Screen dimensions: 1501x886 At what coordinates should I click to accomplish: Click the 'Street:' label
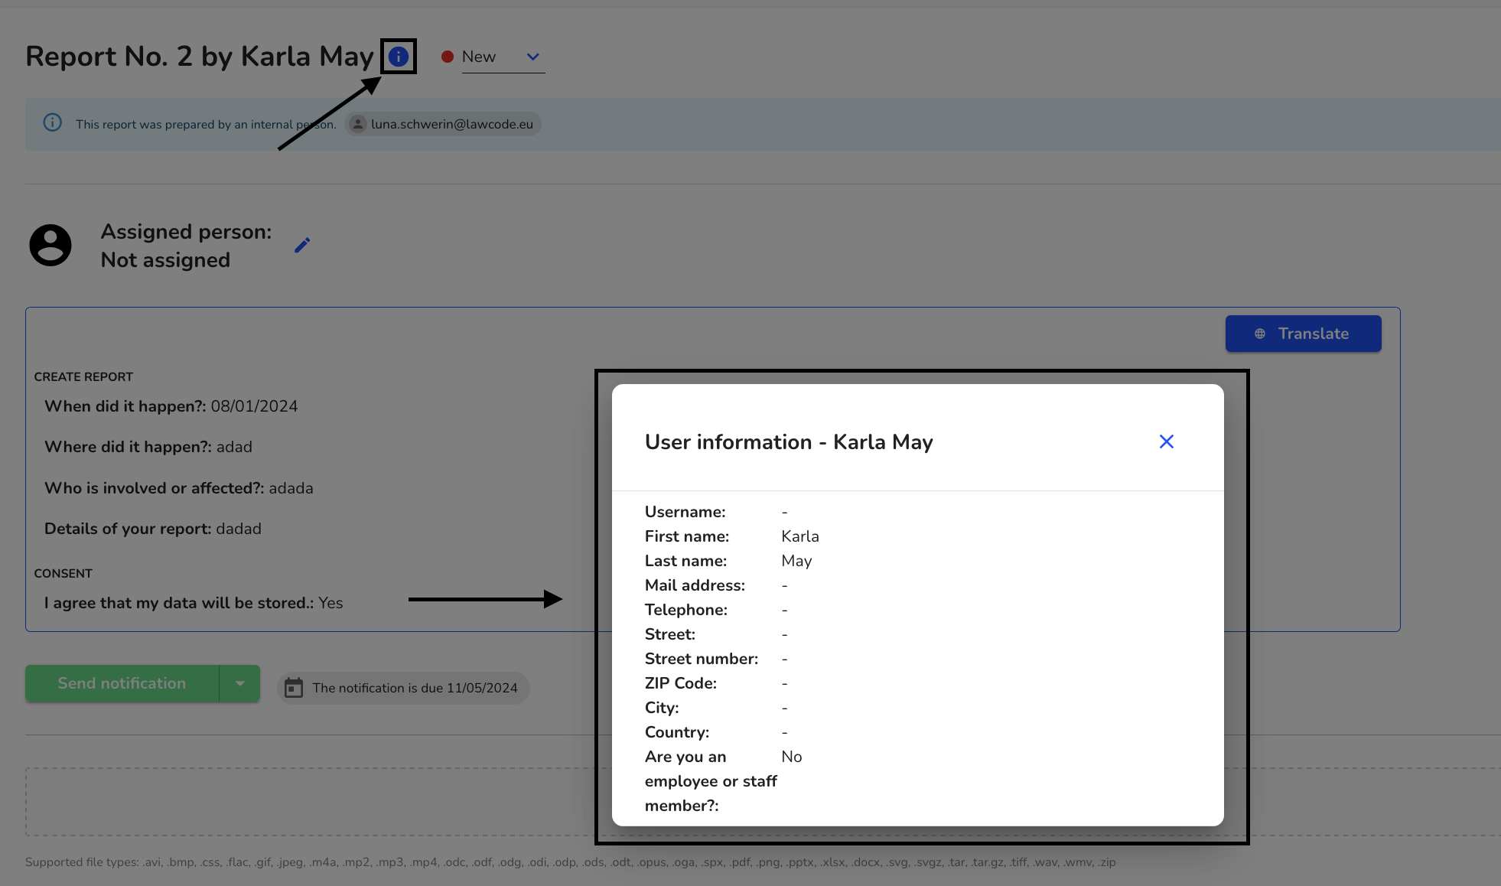(x=670, y=634)
